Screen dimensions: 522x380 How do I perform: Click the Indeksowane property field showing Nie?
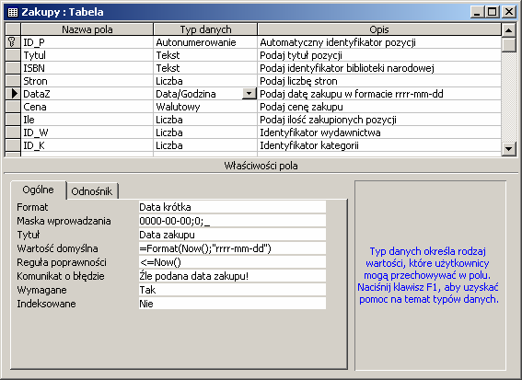tap(232, 304)
